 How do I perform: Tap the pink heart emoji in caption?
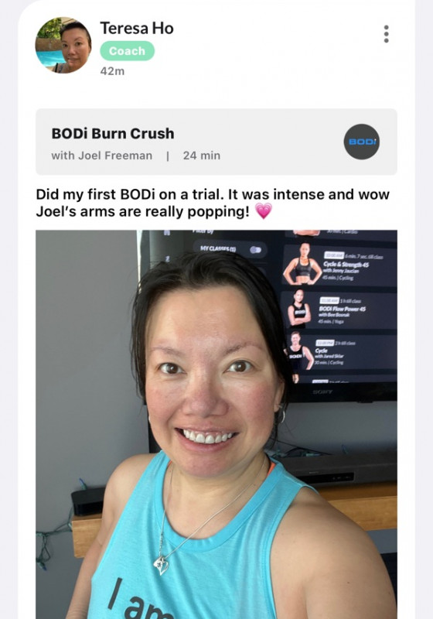[264, 211]
